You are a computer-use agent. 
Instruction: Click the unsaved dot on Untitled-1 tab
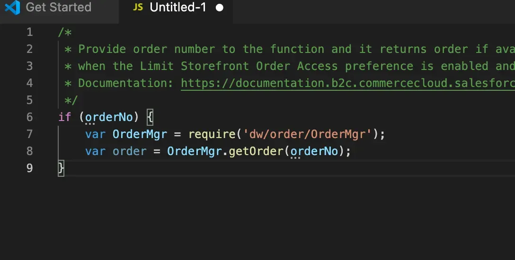[x=219, y=8]
